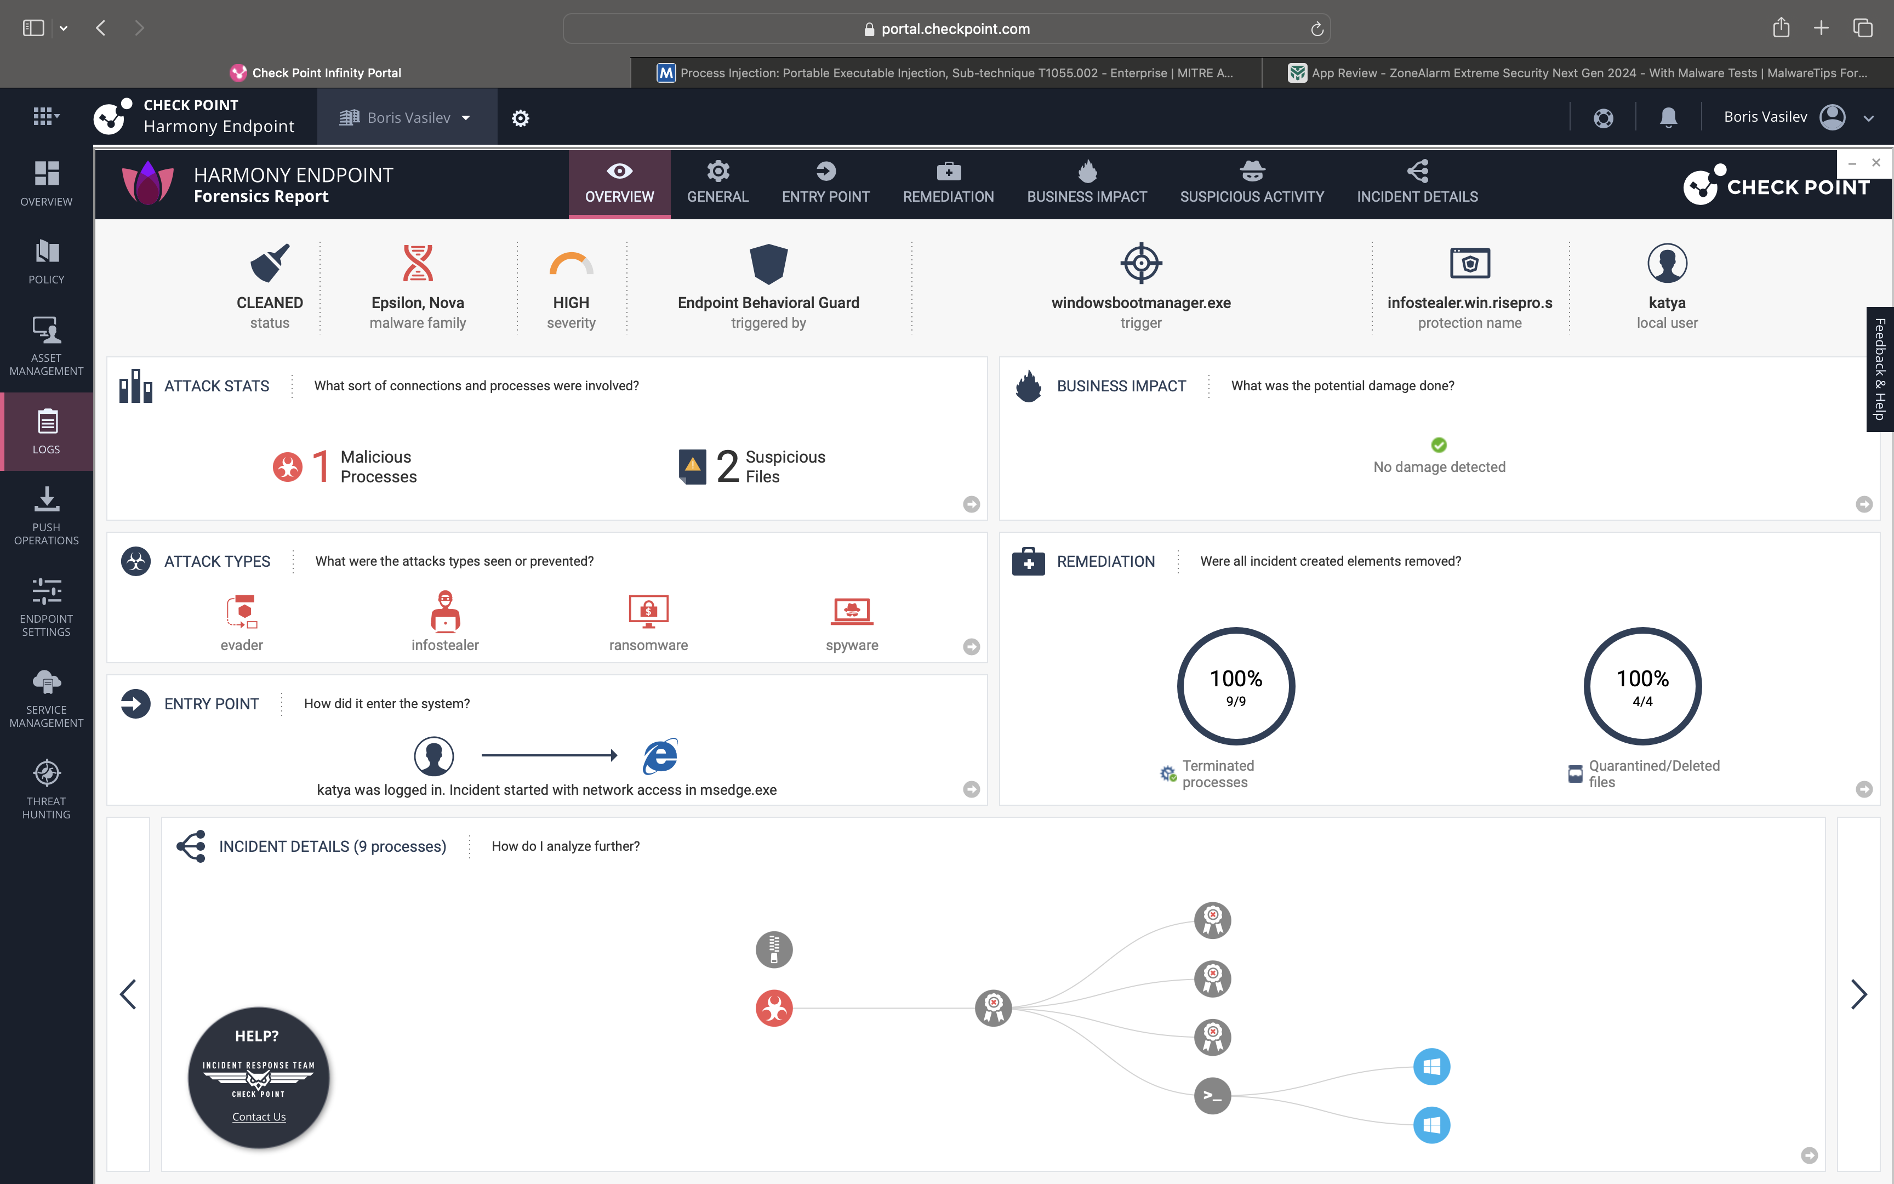Open Push Operations in the sidebar

(46, 515)
